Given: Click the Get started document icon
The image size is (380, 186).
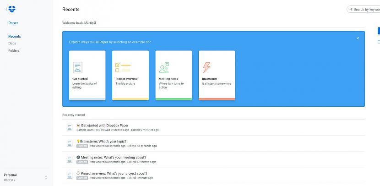Looking at the screenshot, I should [x=77, y=67].
